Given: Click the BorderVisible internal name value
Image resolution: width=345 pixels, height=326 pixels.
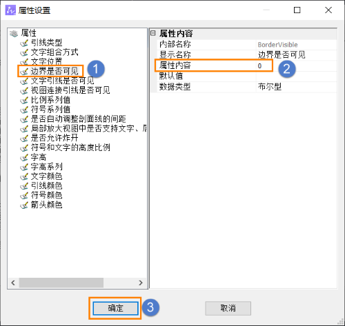Looking at the screenshot, I should pos(277,45).
